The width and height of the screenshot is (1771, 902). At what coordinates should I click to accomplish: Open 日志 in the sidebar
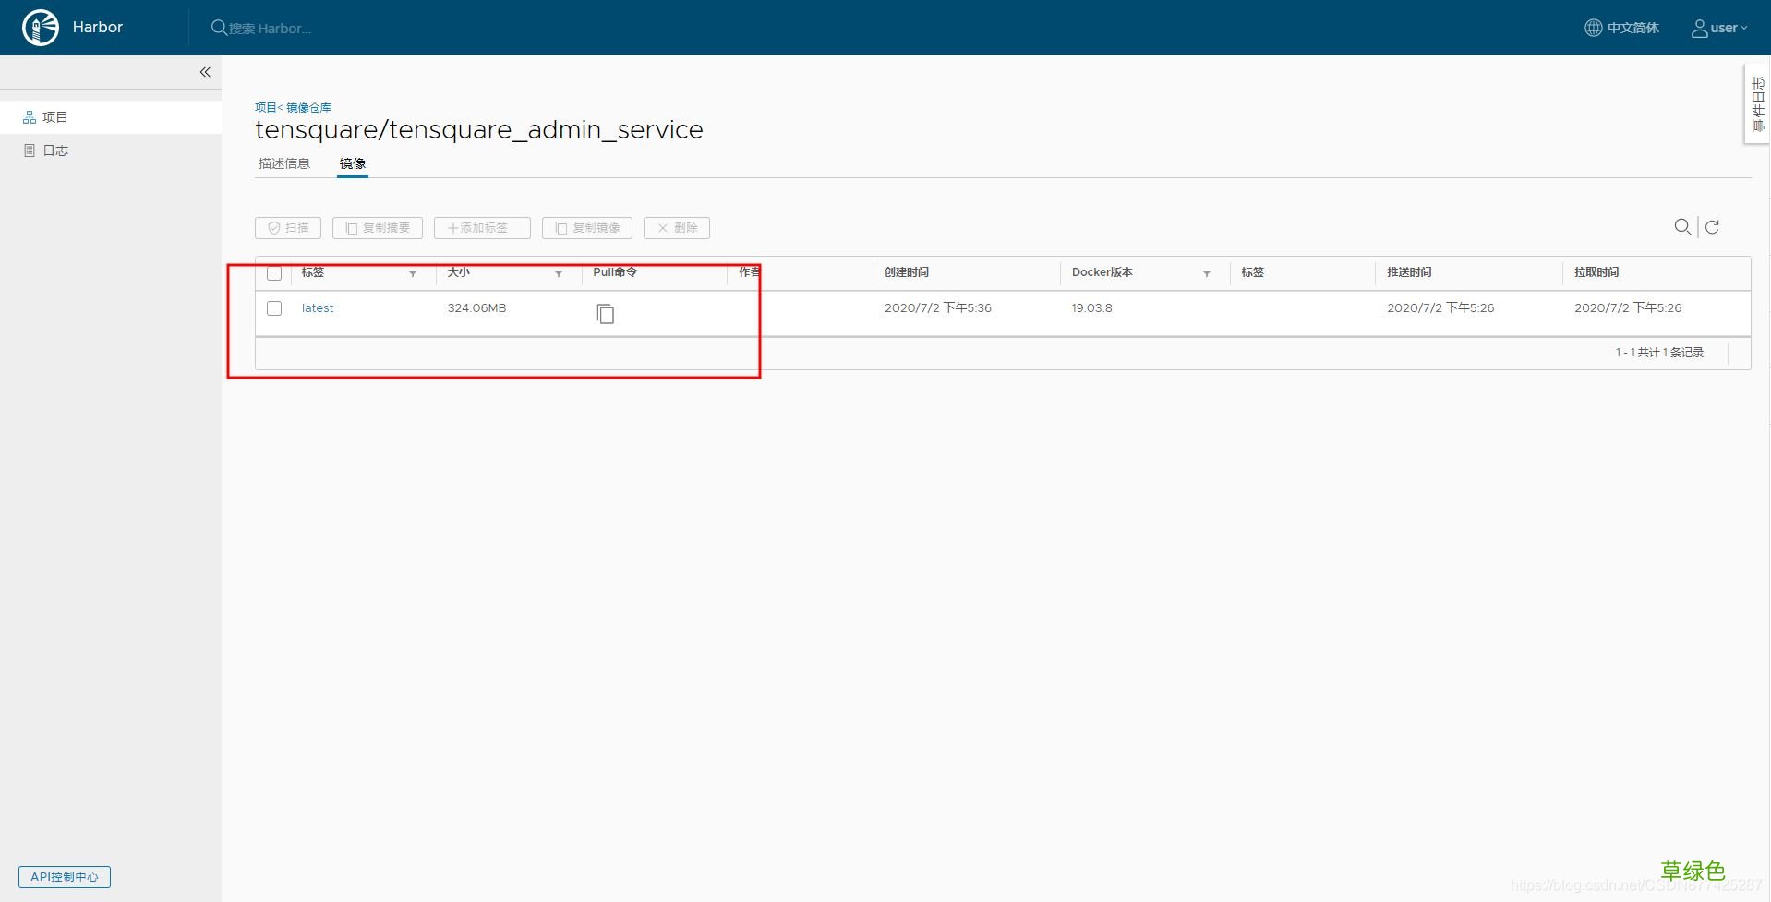click(111, 150)
